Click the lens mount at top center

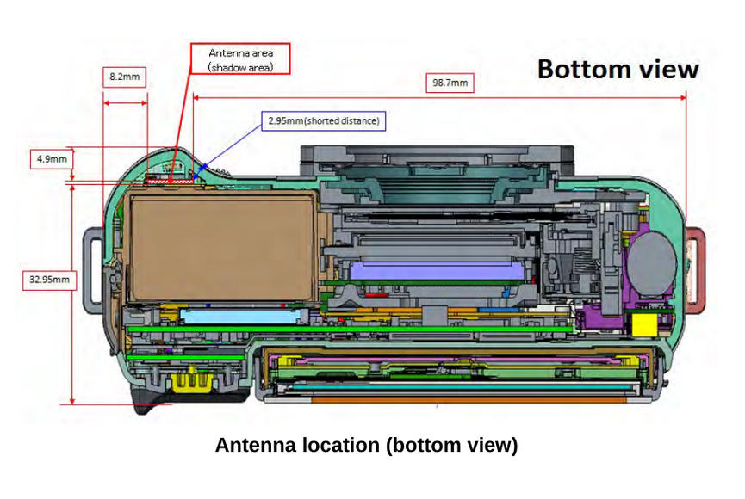(437, 157)
